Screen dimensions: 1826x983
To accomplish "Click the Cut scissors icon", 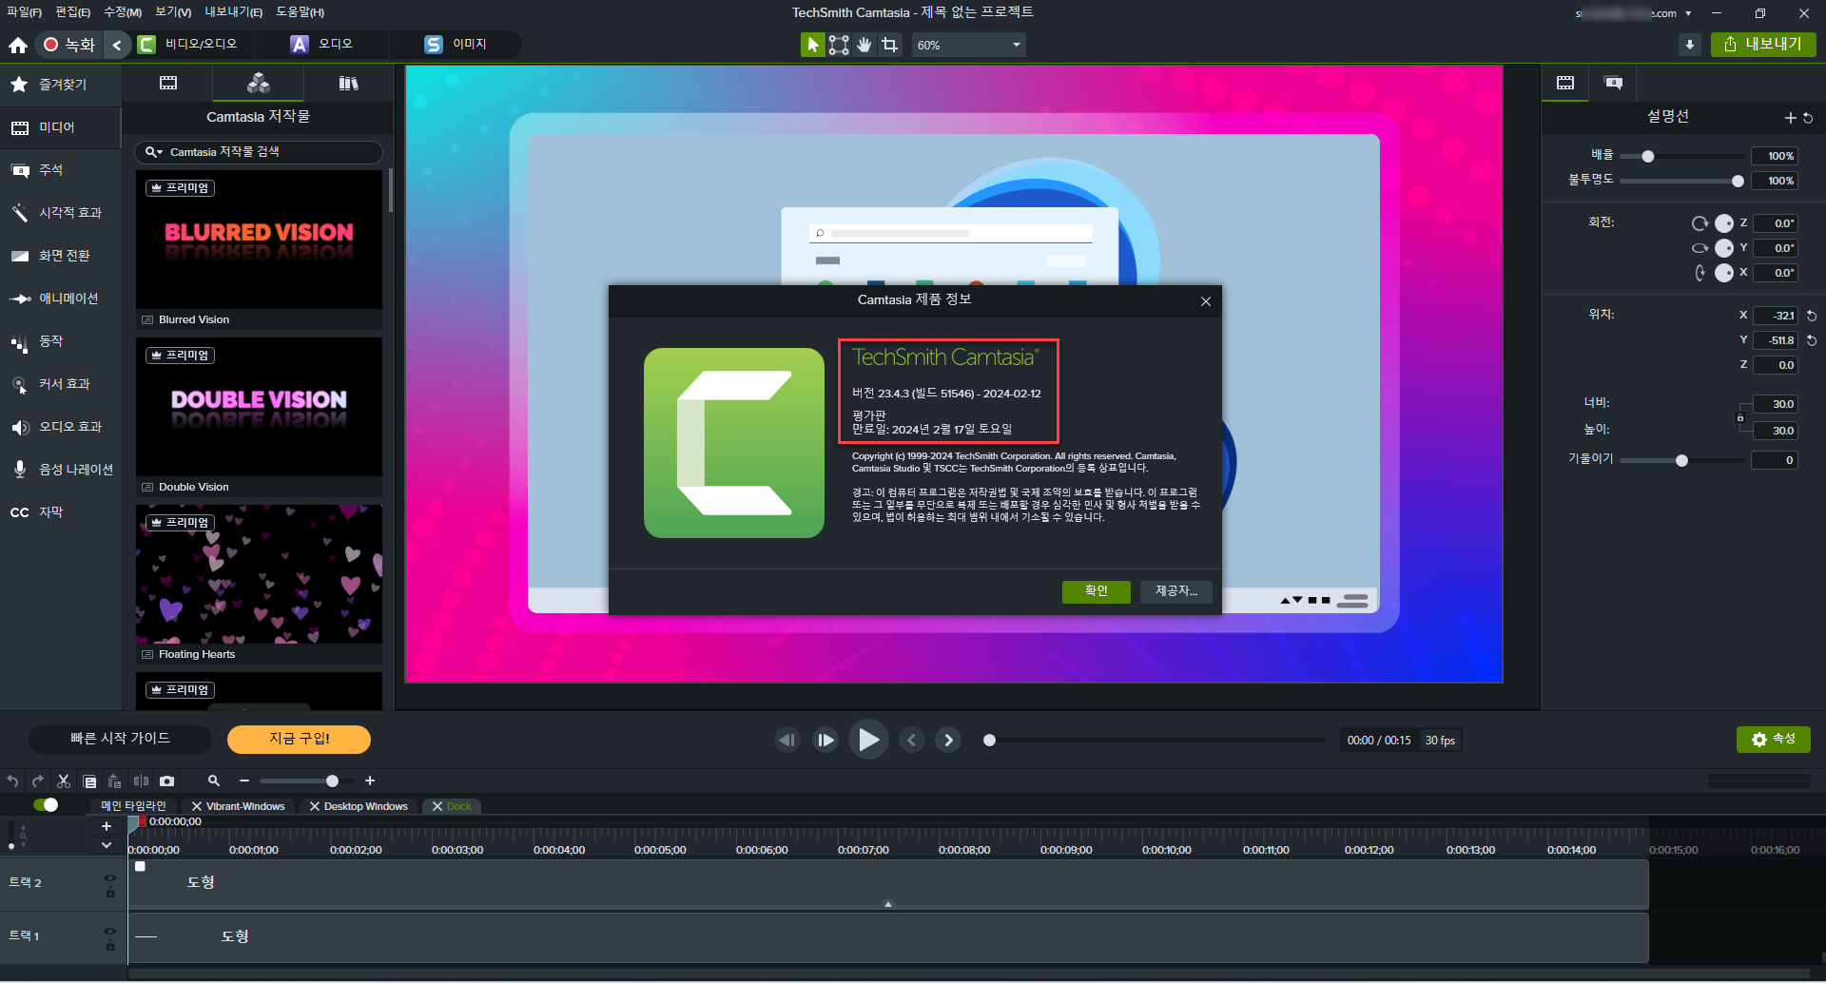I will coord(64,781).
